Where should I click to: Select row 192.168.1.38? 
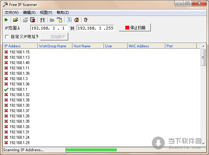[x=20, y=73]
